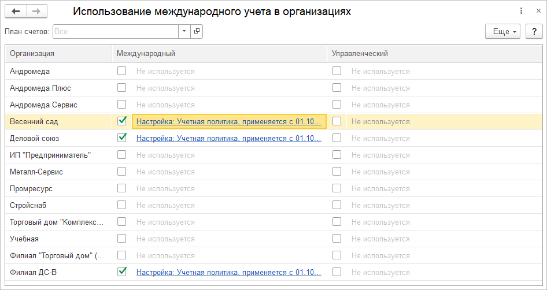Uncheck Международный for Филиал ДС-В
Screen dimensions: 547x290
click(x=122, y=272)
